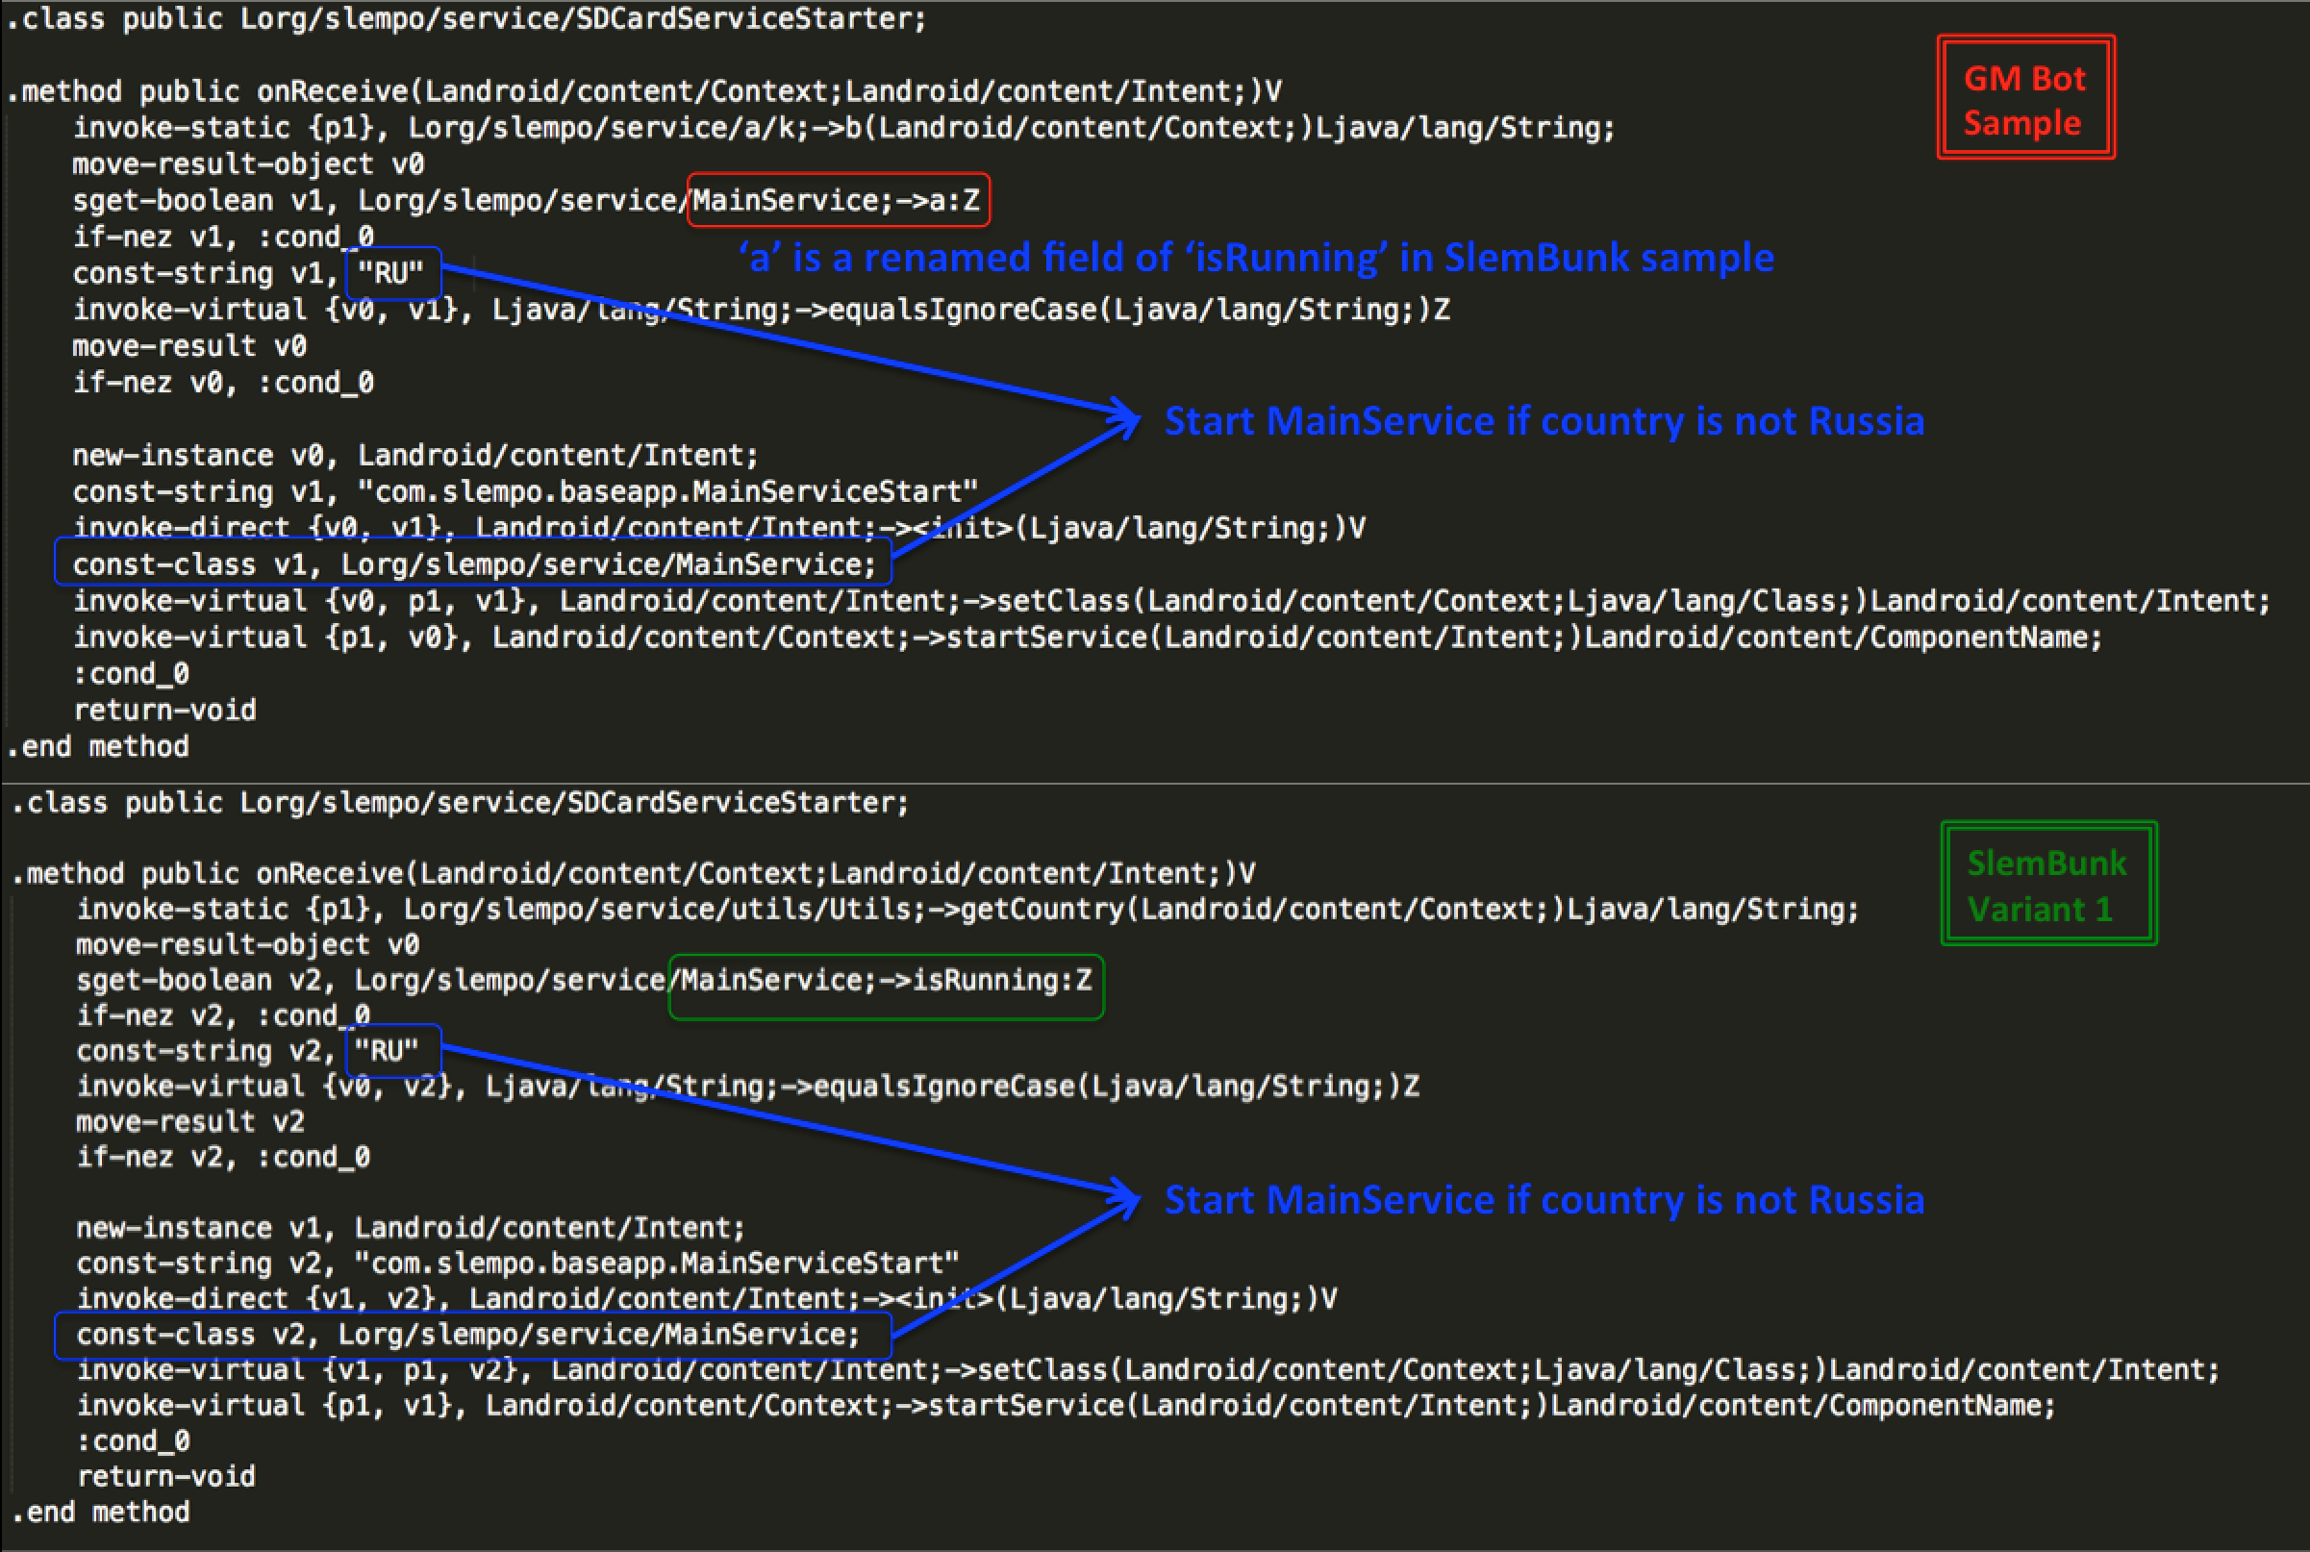Select the "RU" string in SlemBunk code
2310x1552 pixels.
(x=392, y=1050)
